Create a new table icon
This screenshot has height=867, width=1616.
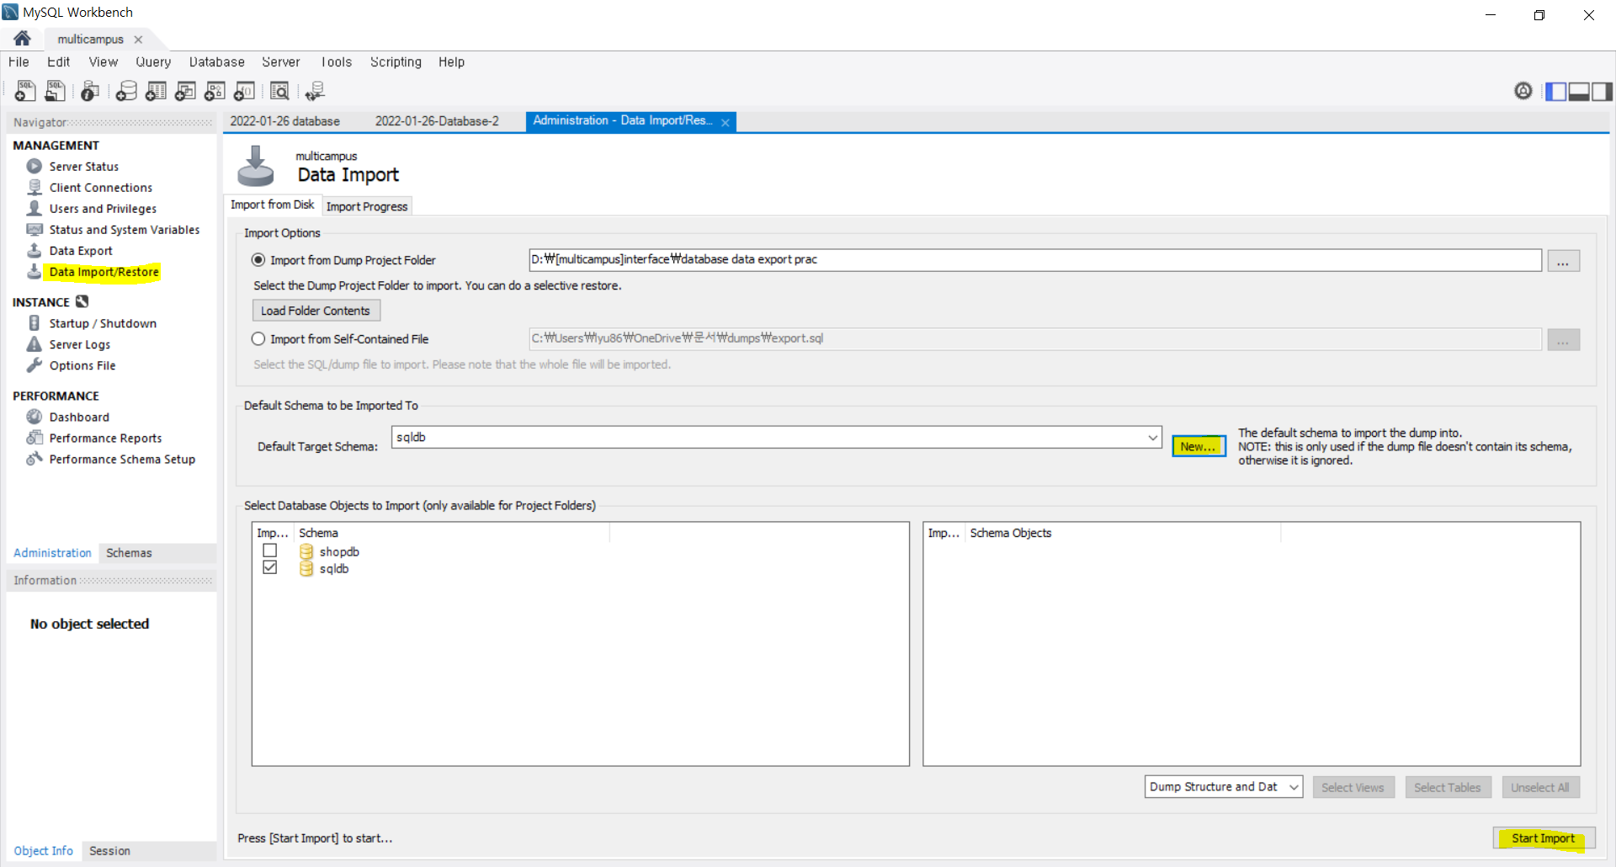click(156, 91)
